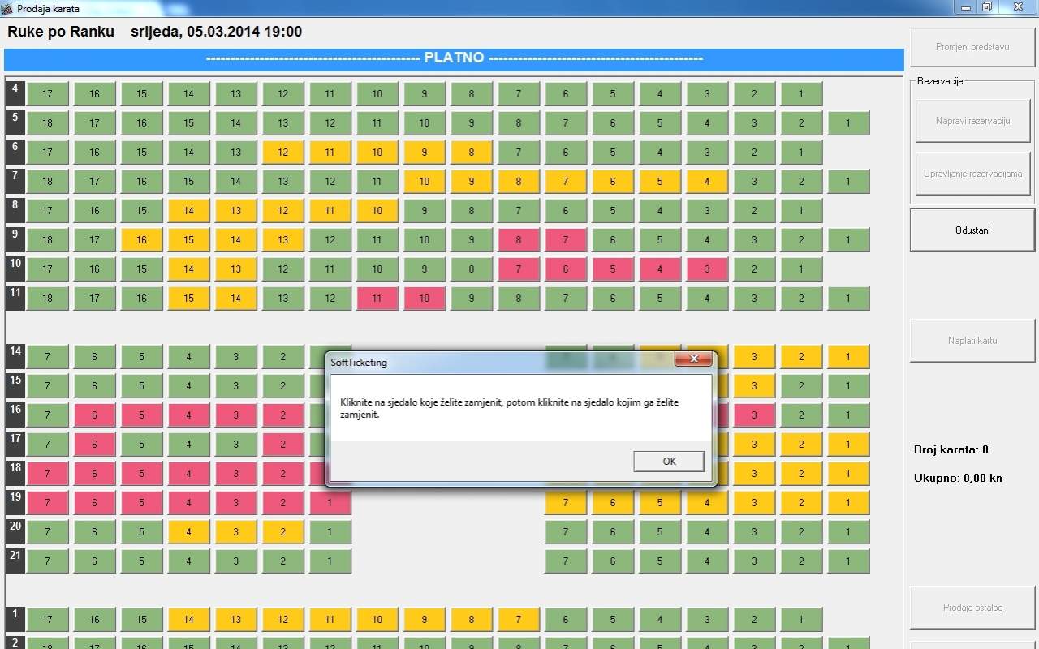1039x649 pixels.
Task: Click seat 18 in row 5
Action: coord(47,123)
